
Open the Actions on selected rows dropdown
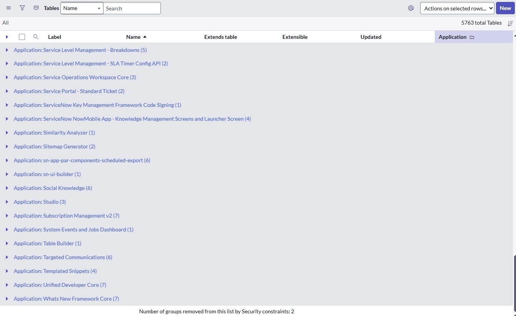[x=457, y=8]
